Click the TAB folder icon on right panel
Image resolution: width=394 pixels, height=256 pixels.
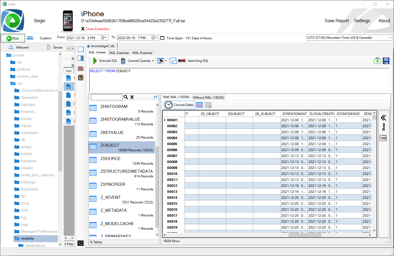tap(383, 138)
